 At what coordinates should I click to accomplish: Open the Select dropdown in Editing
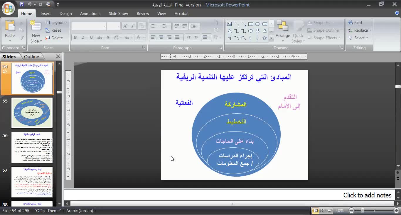coord(358,38)
